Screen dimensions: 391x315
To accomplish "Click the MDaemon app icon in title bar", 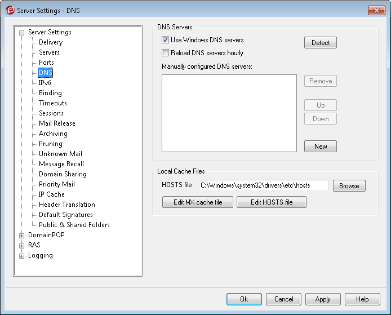I will click(10, 10).
